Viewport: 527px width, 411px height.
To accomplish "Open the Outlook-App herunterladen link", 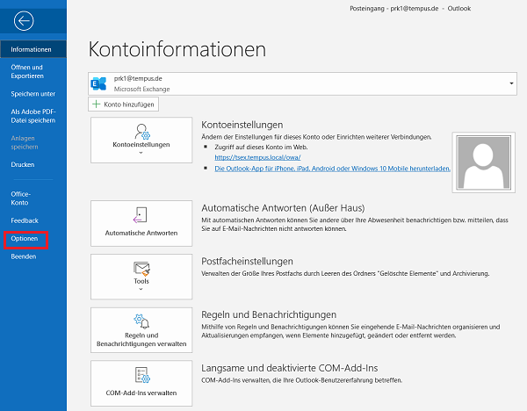I will pos(332,169).
